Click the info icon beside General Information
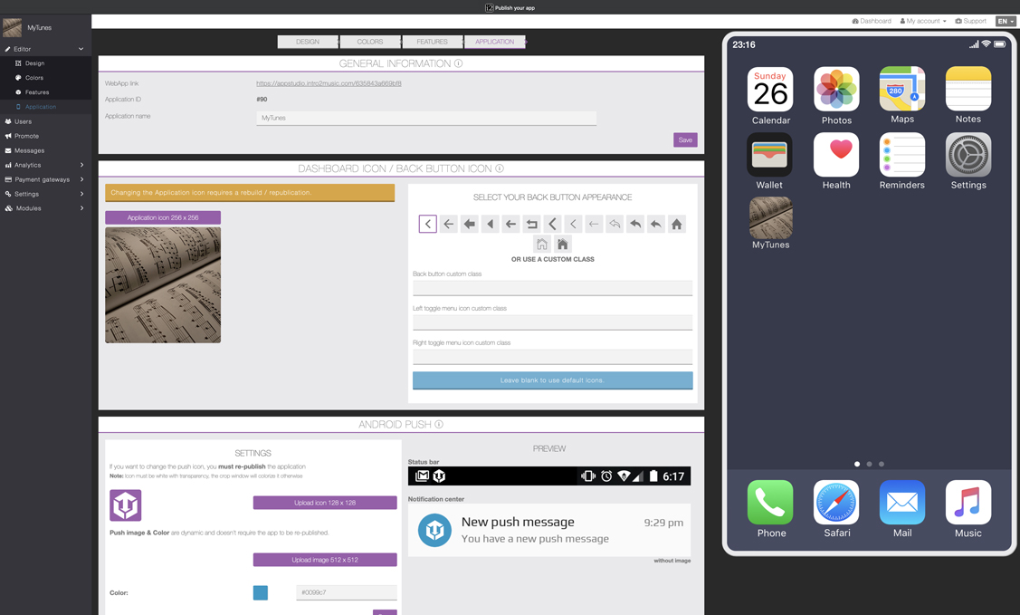This screenshot has width=1020, height=615. (459, 64)
